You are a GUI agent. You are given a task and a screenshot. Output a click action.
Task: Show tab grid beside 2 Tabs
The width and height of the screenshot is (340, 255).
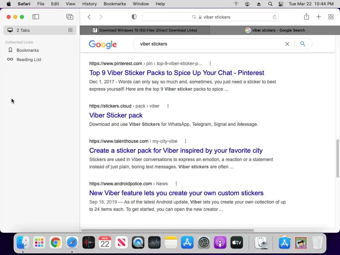pos(70,30)
